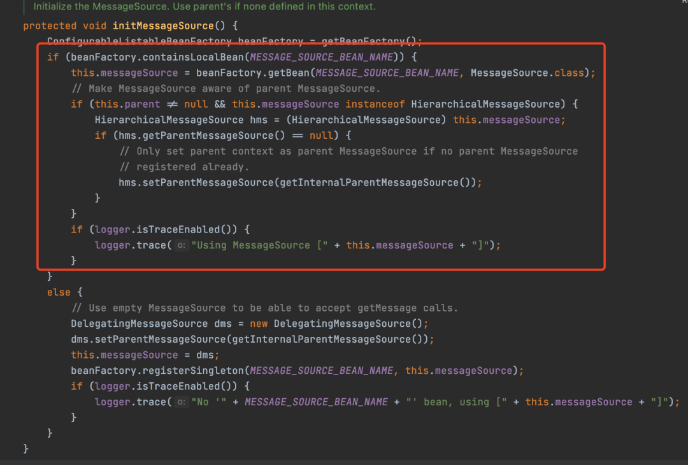688x465 pixels.
Task: Click the dms variable in its declaration
Action: tap(223, 324)
